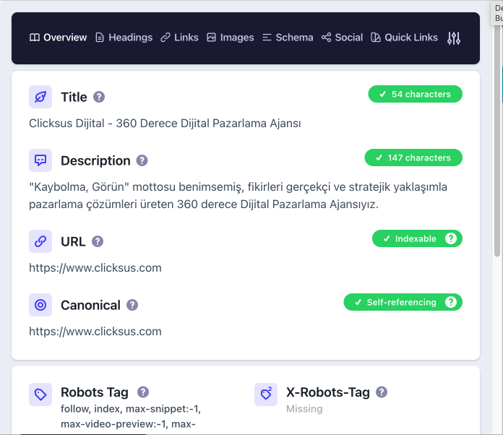Click the Headings document icon
This screenshot has height=435, width=503.
(x=100, y=38)
